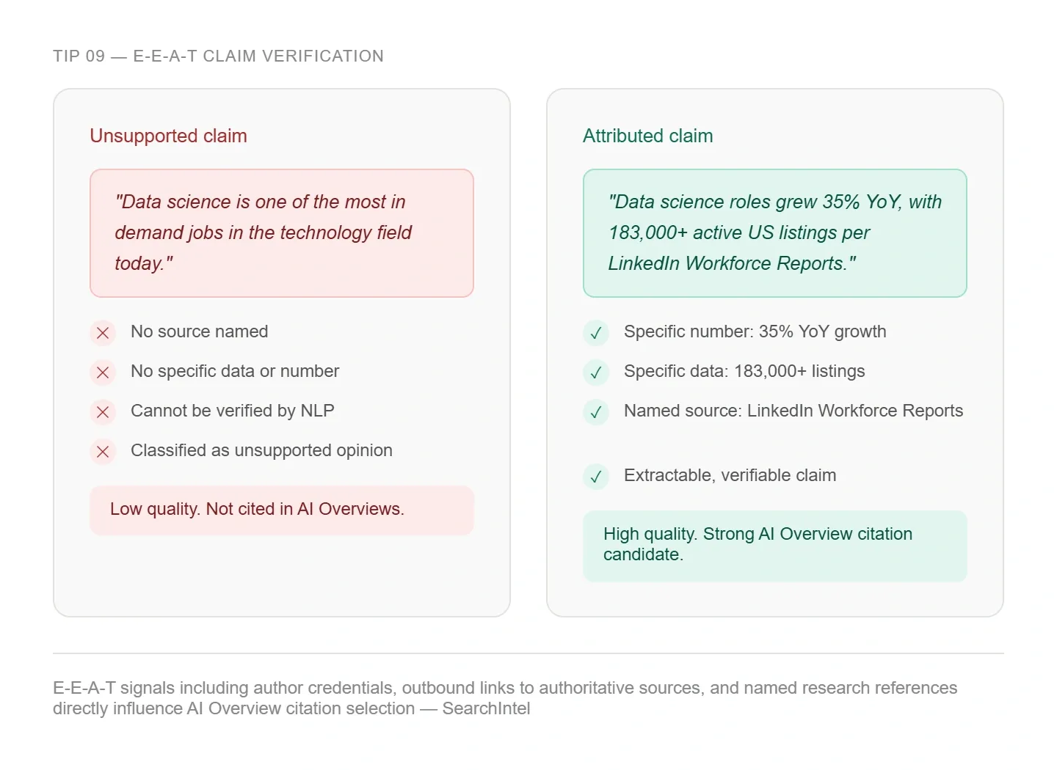Click the "TIP 09 — E-E-A-T CLAIM VERIFICATION" title

pyautogui.click(x=218, y=56)
